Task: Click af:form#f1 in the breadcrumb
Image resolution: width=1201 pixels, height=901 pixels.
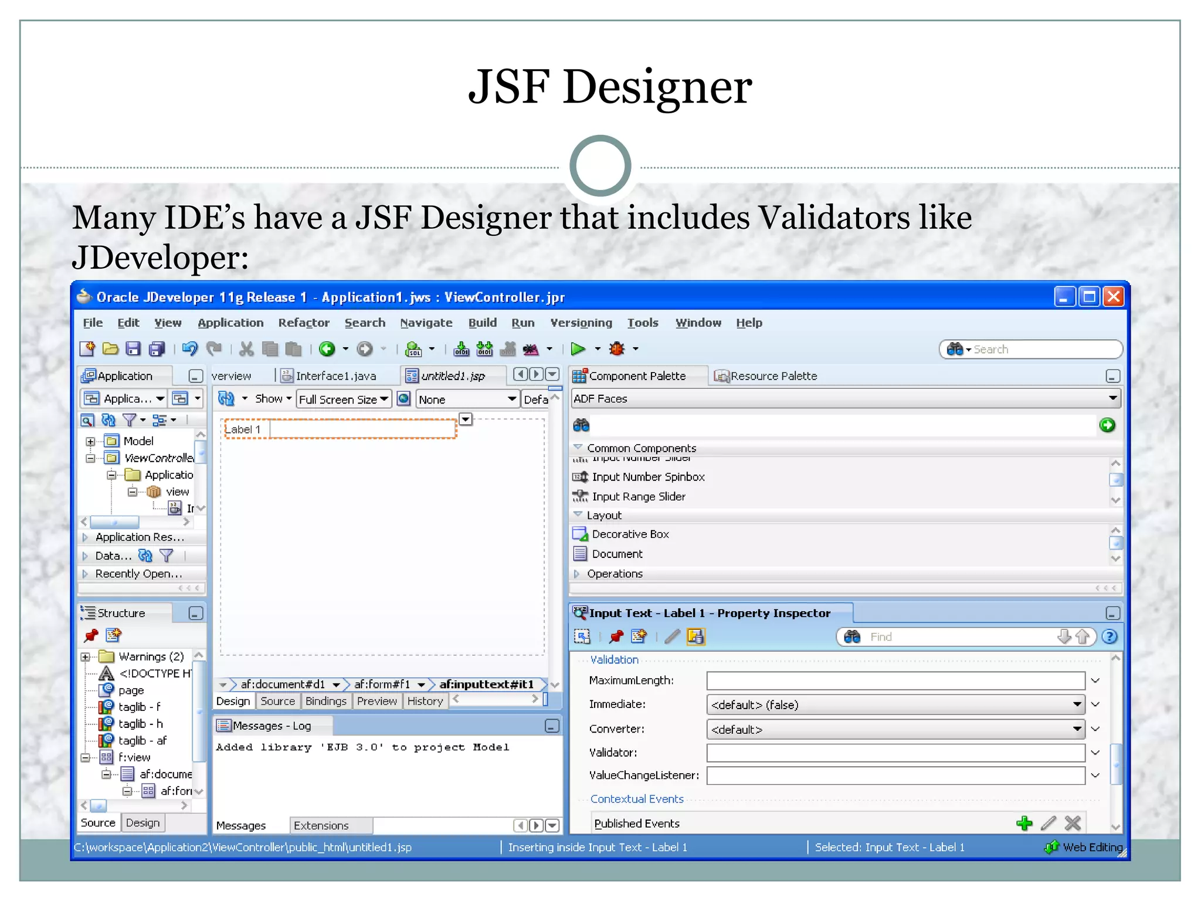Action: pos(382,685)
